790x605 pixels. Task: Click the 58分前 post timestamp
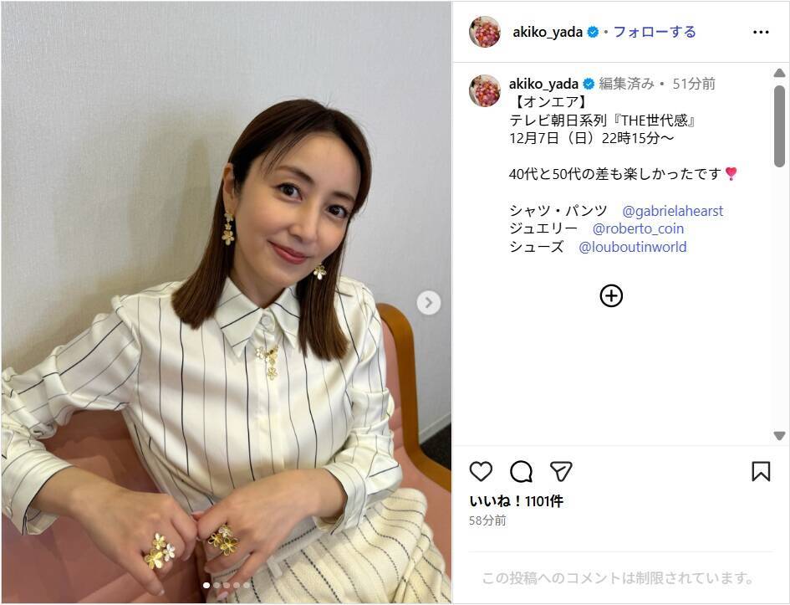point(487,520)
